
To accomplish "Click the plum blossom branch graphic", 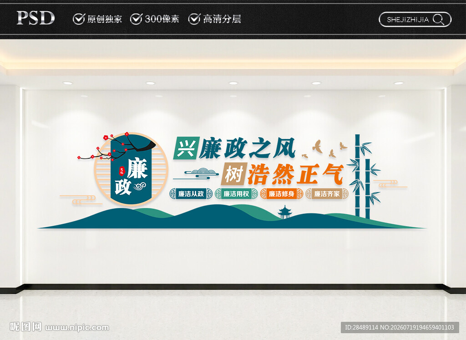I will tap(116, 147).
